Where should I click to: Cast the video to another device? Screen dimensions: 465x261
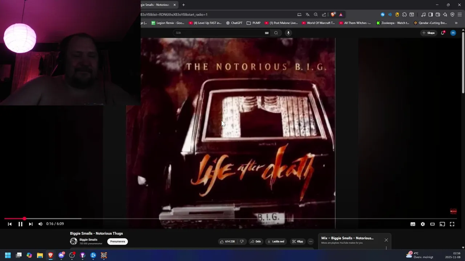coord(442,224)
